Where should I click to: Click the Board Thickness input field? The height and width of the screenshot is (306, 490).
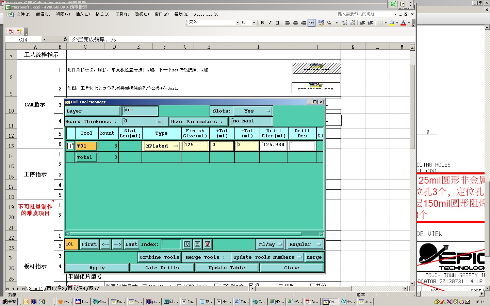(140, 121)
